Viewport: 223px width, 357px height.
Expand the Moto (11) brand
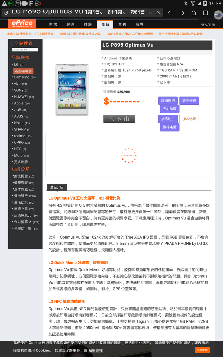point(20,156)
